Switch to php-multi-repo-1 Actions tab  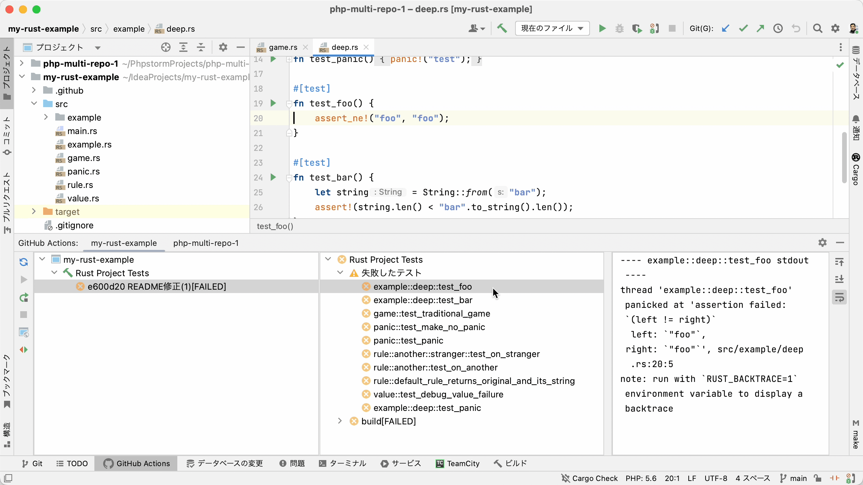[206, 243]
